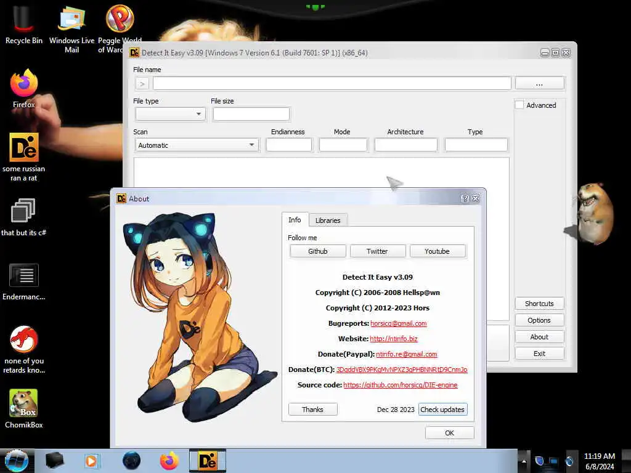
Task: Click the Shortcuts button in main window
Action: pos(539,304)
